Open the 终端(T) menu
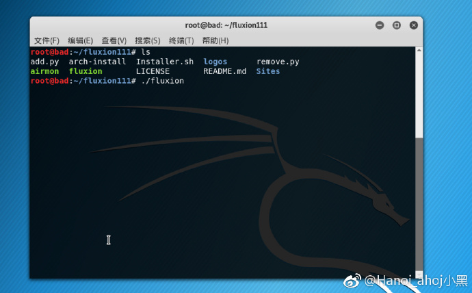The height and width of the screenshot is (293, 472). pyautogui.click(x=181, y=40)
